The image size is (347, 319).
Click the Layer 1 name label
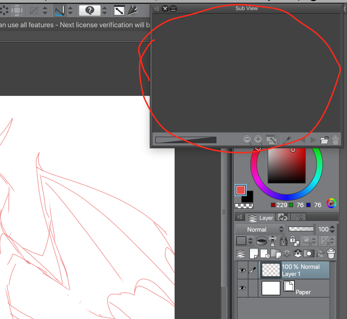point(291,274)
